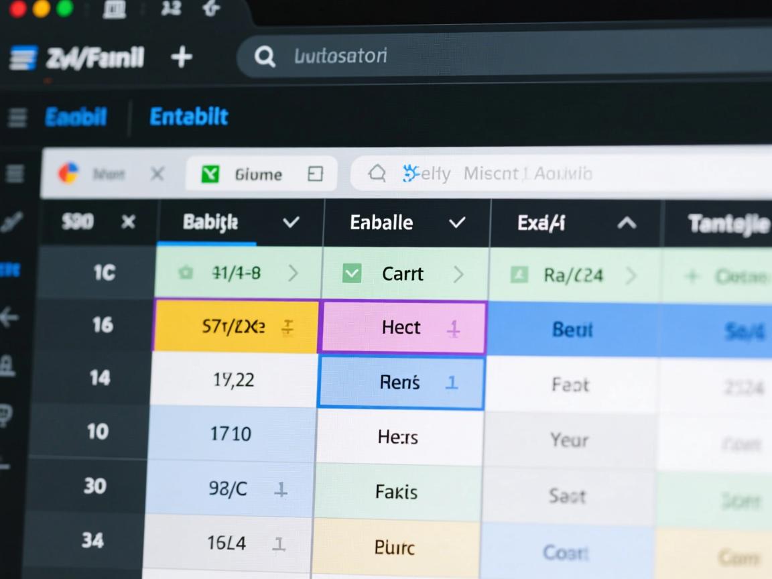Select the Eaobil tab
Image resolution: width=772 pixels, height=579 pixels.
[x=76, y=117]
